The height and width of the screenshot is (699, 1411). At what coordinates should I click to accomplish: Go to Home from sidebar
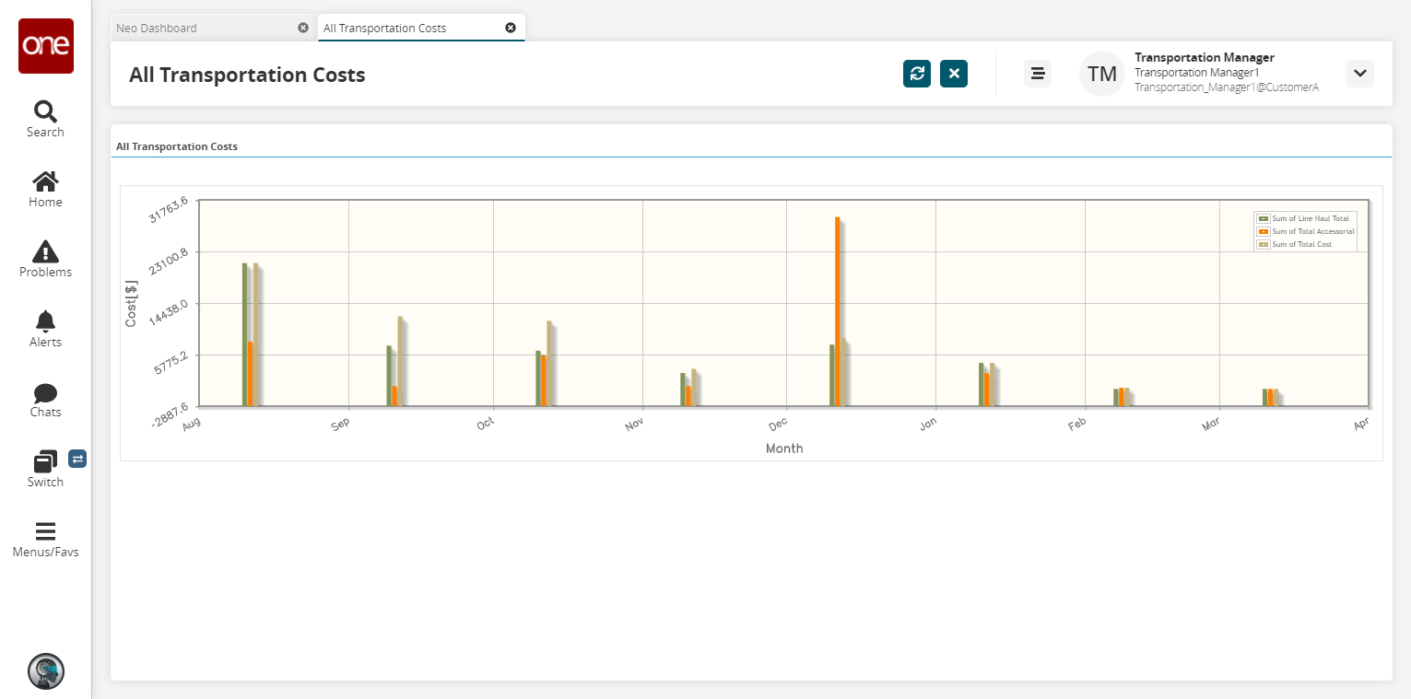click(45, 189)
